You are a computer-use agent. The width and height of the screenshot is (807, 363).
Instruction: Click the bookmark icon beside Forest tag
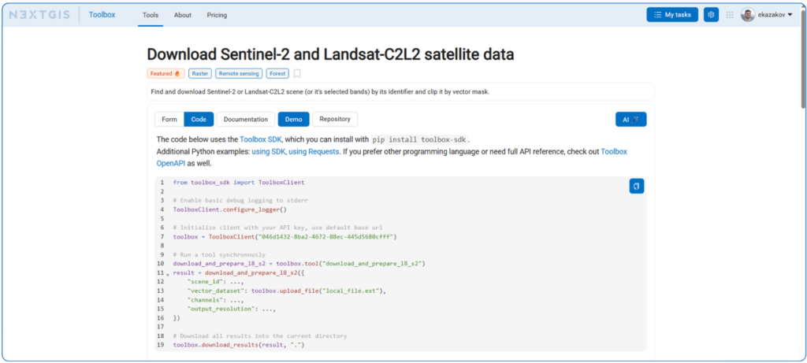[x=297, y=73]
